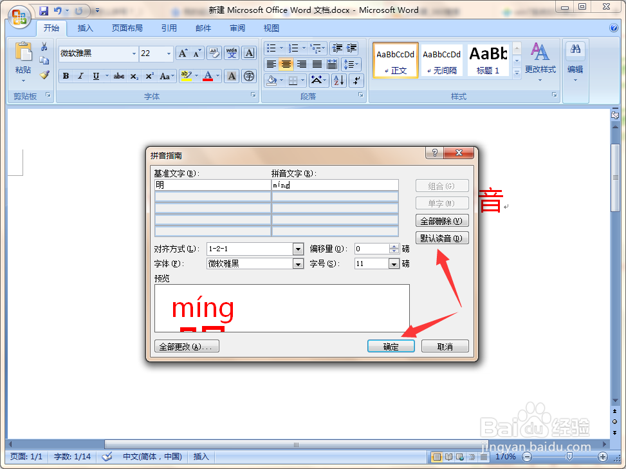This screenshot has height=469, width=626.
Task: Switch to Print Layout view in the status bar
Action: [x=437, y=457]
